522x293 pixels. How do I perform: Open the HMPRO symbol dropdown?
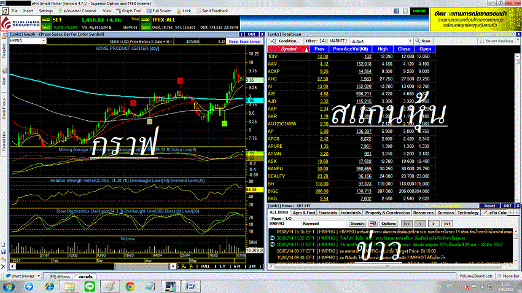(43, 41)
